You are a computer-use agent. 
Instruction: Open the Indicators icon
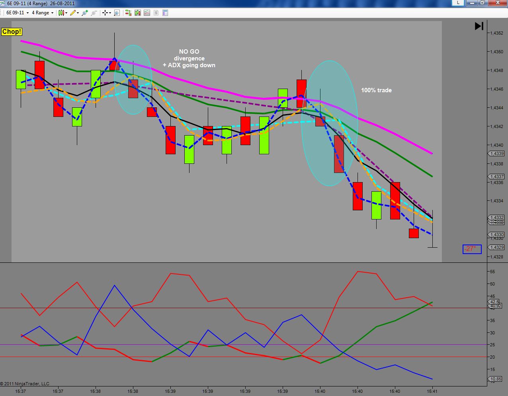coord(147,13)
